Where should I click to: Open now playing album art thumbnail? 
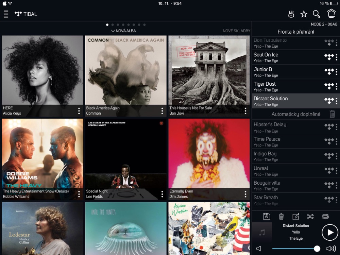tap(262, 232)
